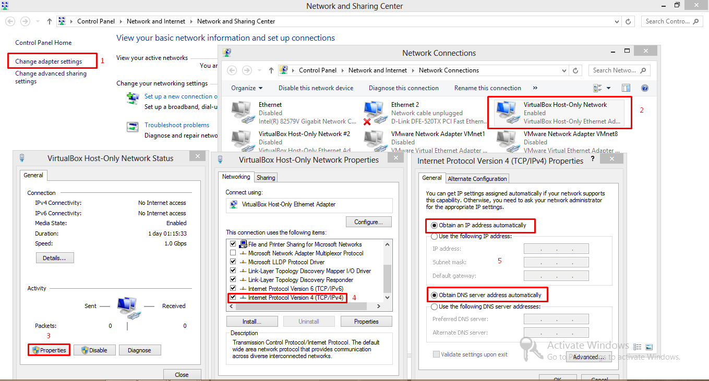Select Use the following IP address

(434, 236)
